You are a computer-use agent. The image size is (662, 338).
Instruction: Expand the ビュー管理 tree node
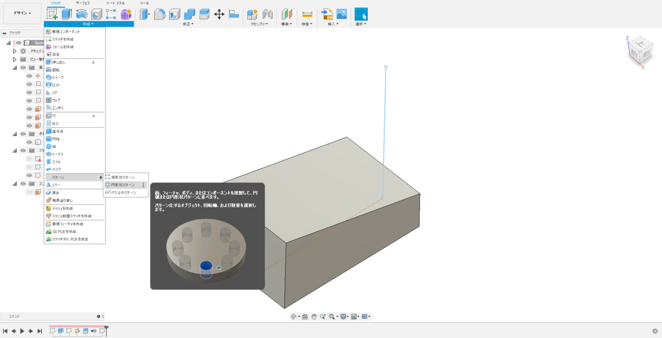[15, 59]
